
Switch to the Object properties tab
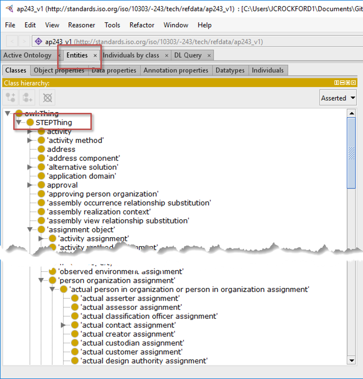coord(59,70)
